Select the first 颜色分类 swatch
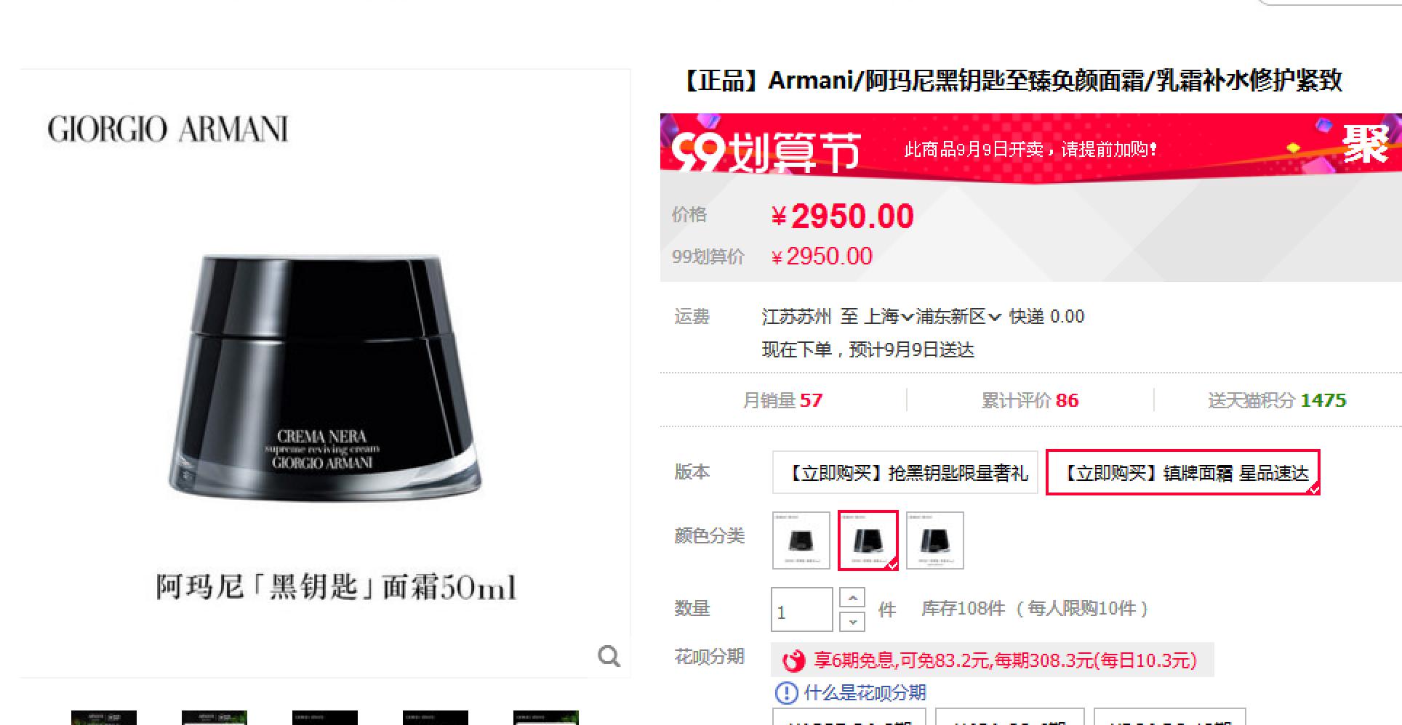This screenshot has width=1402, height=725. pos(801,540)
